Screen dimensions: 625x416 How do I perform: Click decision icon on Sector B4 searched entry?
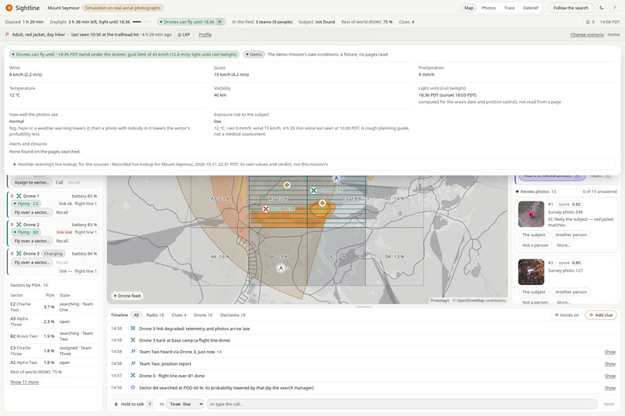click(x=133, y=387)
